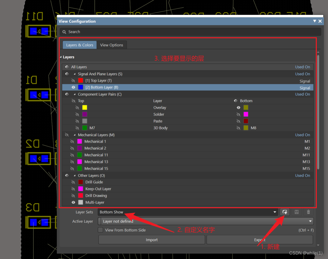Open the panel options arrow in title bar
Screen dimensions: 328x259
314,21
